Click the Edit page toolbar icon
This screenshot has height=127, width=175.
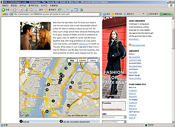pos(76,10)
